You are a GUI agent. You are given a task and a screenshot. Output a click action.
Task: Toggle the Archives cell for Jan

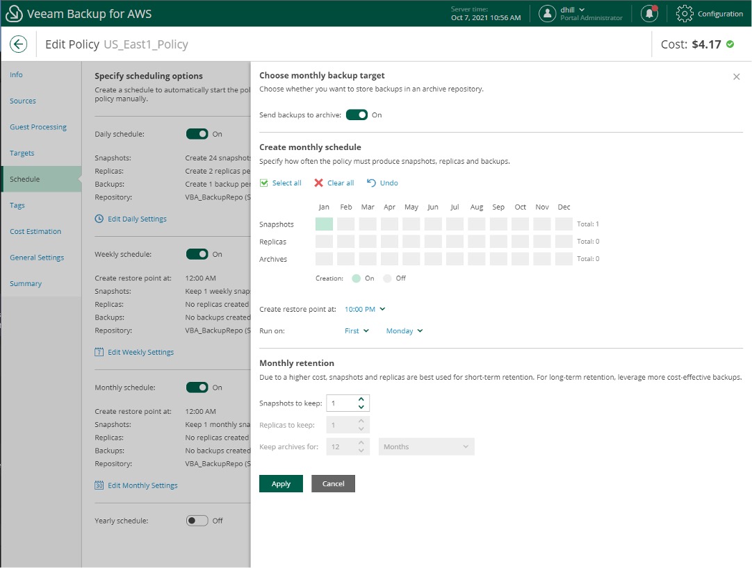324,259
